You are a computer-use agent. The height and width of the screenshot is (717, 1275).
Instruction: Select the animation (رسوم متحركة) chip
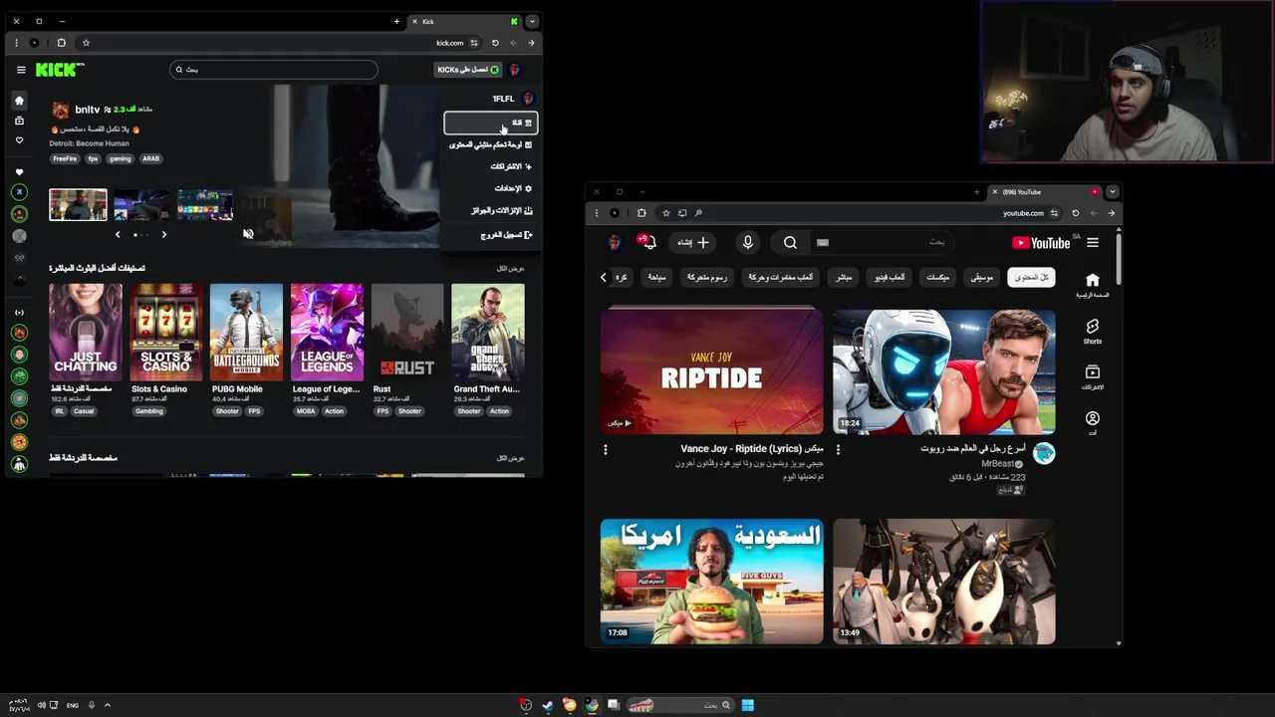[x=706, y=277]
